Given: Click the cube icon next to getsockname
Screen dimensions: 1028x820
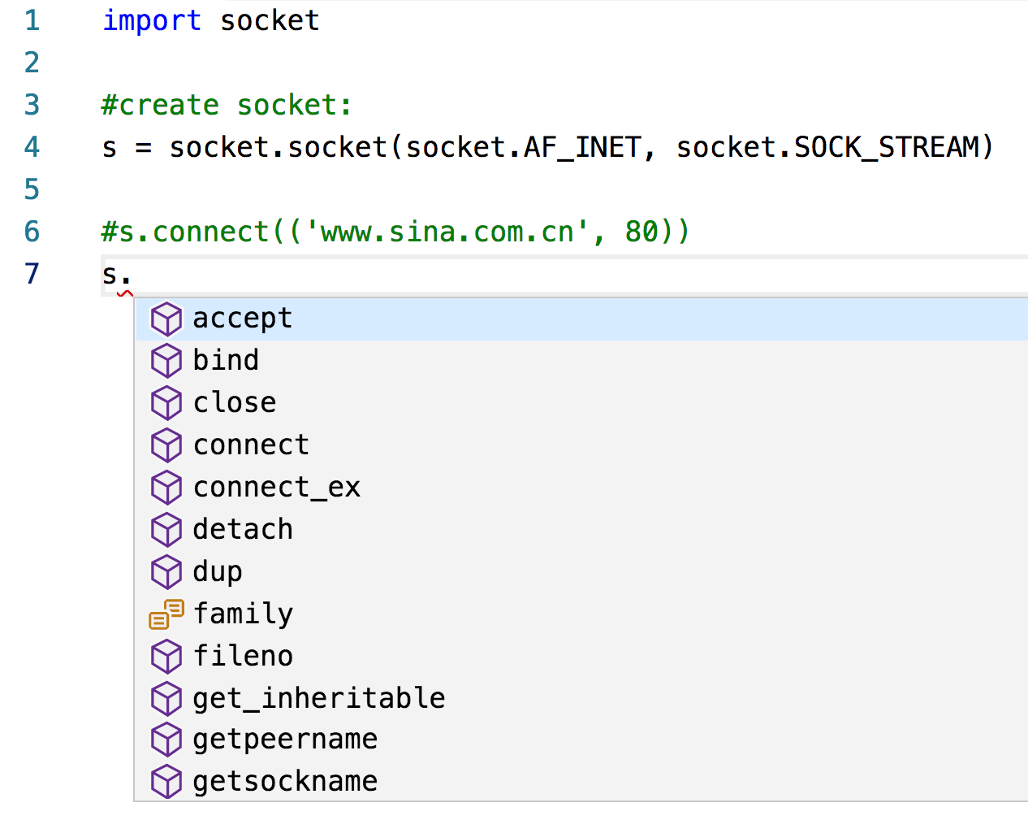Looking at the screenshot, I should click(166, 782).
